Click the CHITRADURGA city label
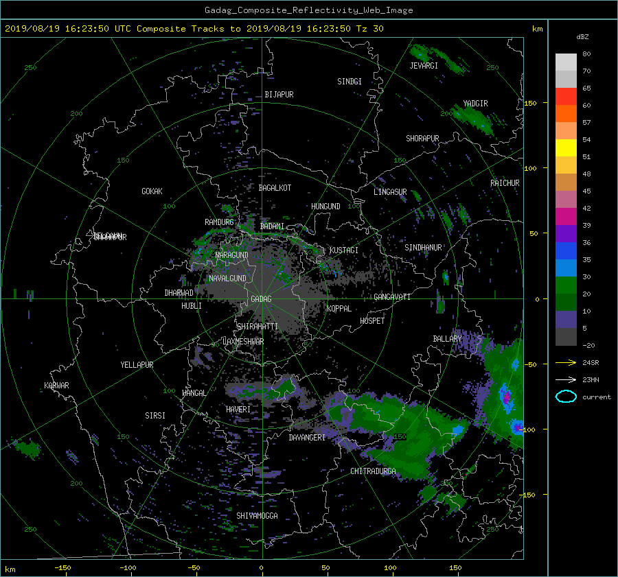The image size is (618, 577). pyautogui.click(x=373, y=471)
